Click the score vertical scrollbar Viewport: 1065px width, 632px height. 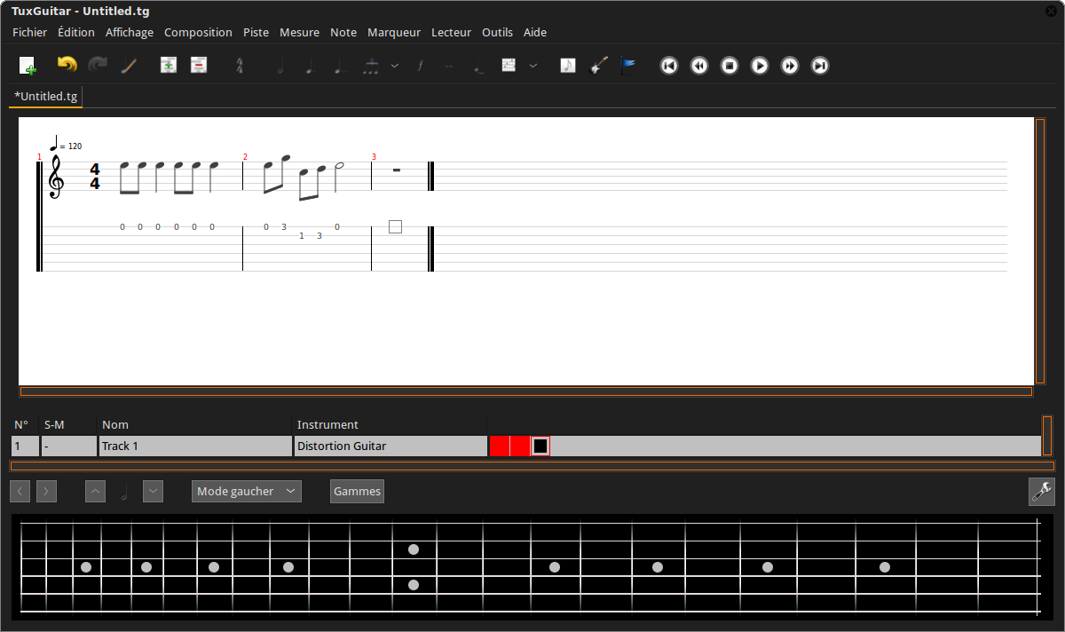(1040, 251)
